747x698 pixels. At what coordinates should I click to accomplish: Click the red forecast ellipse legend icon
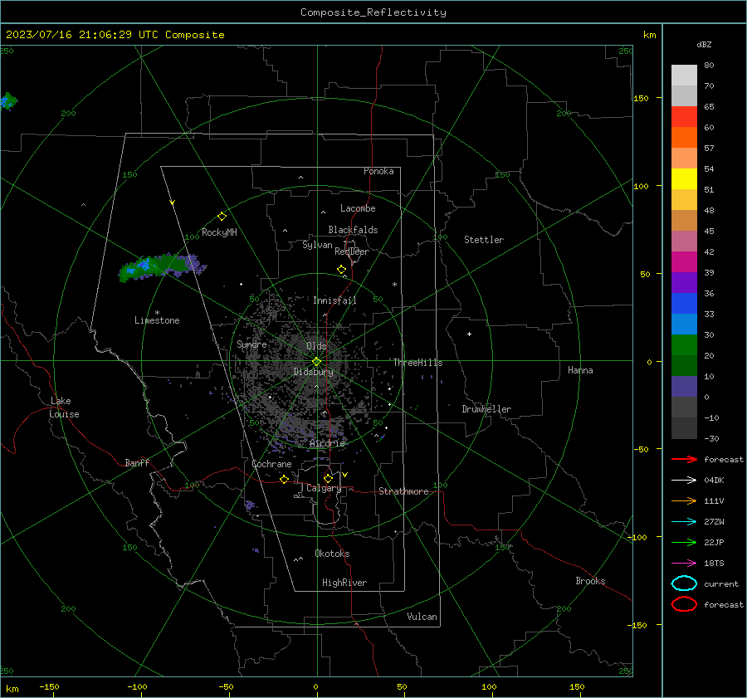pos(684,604)
